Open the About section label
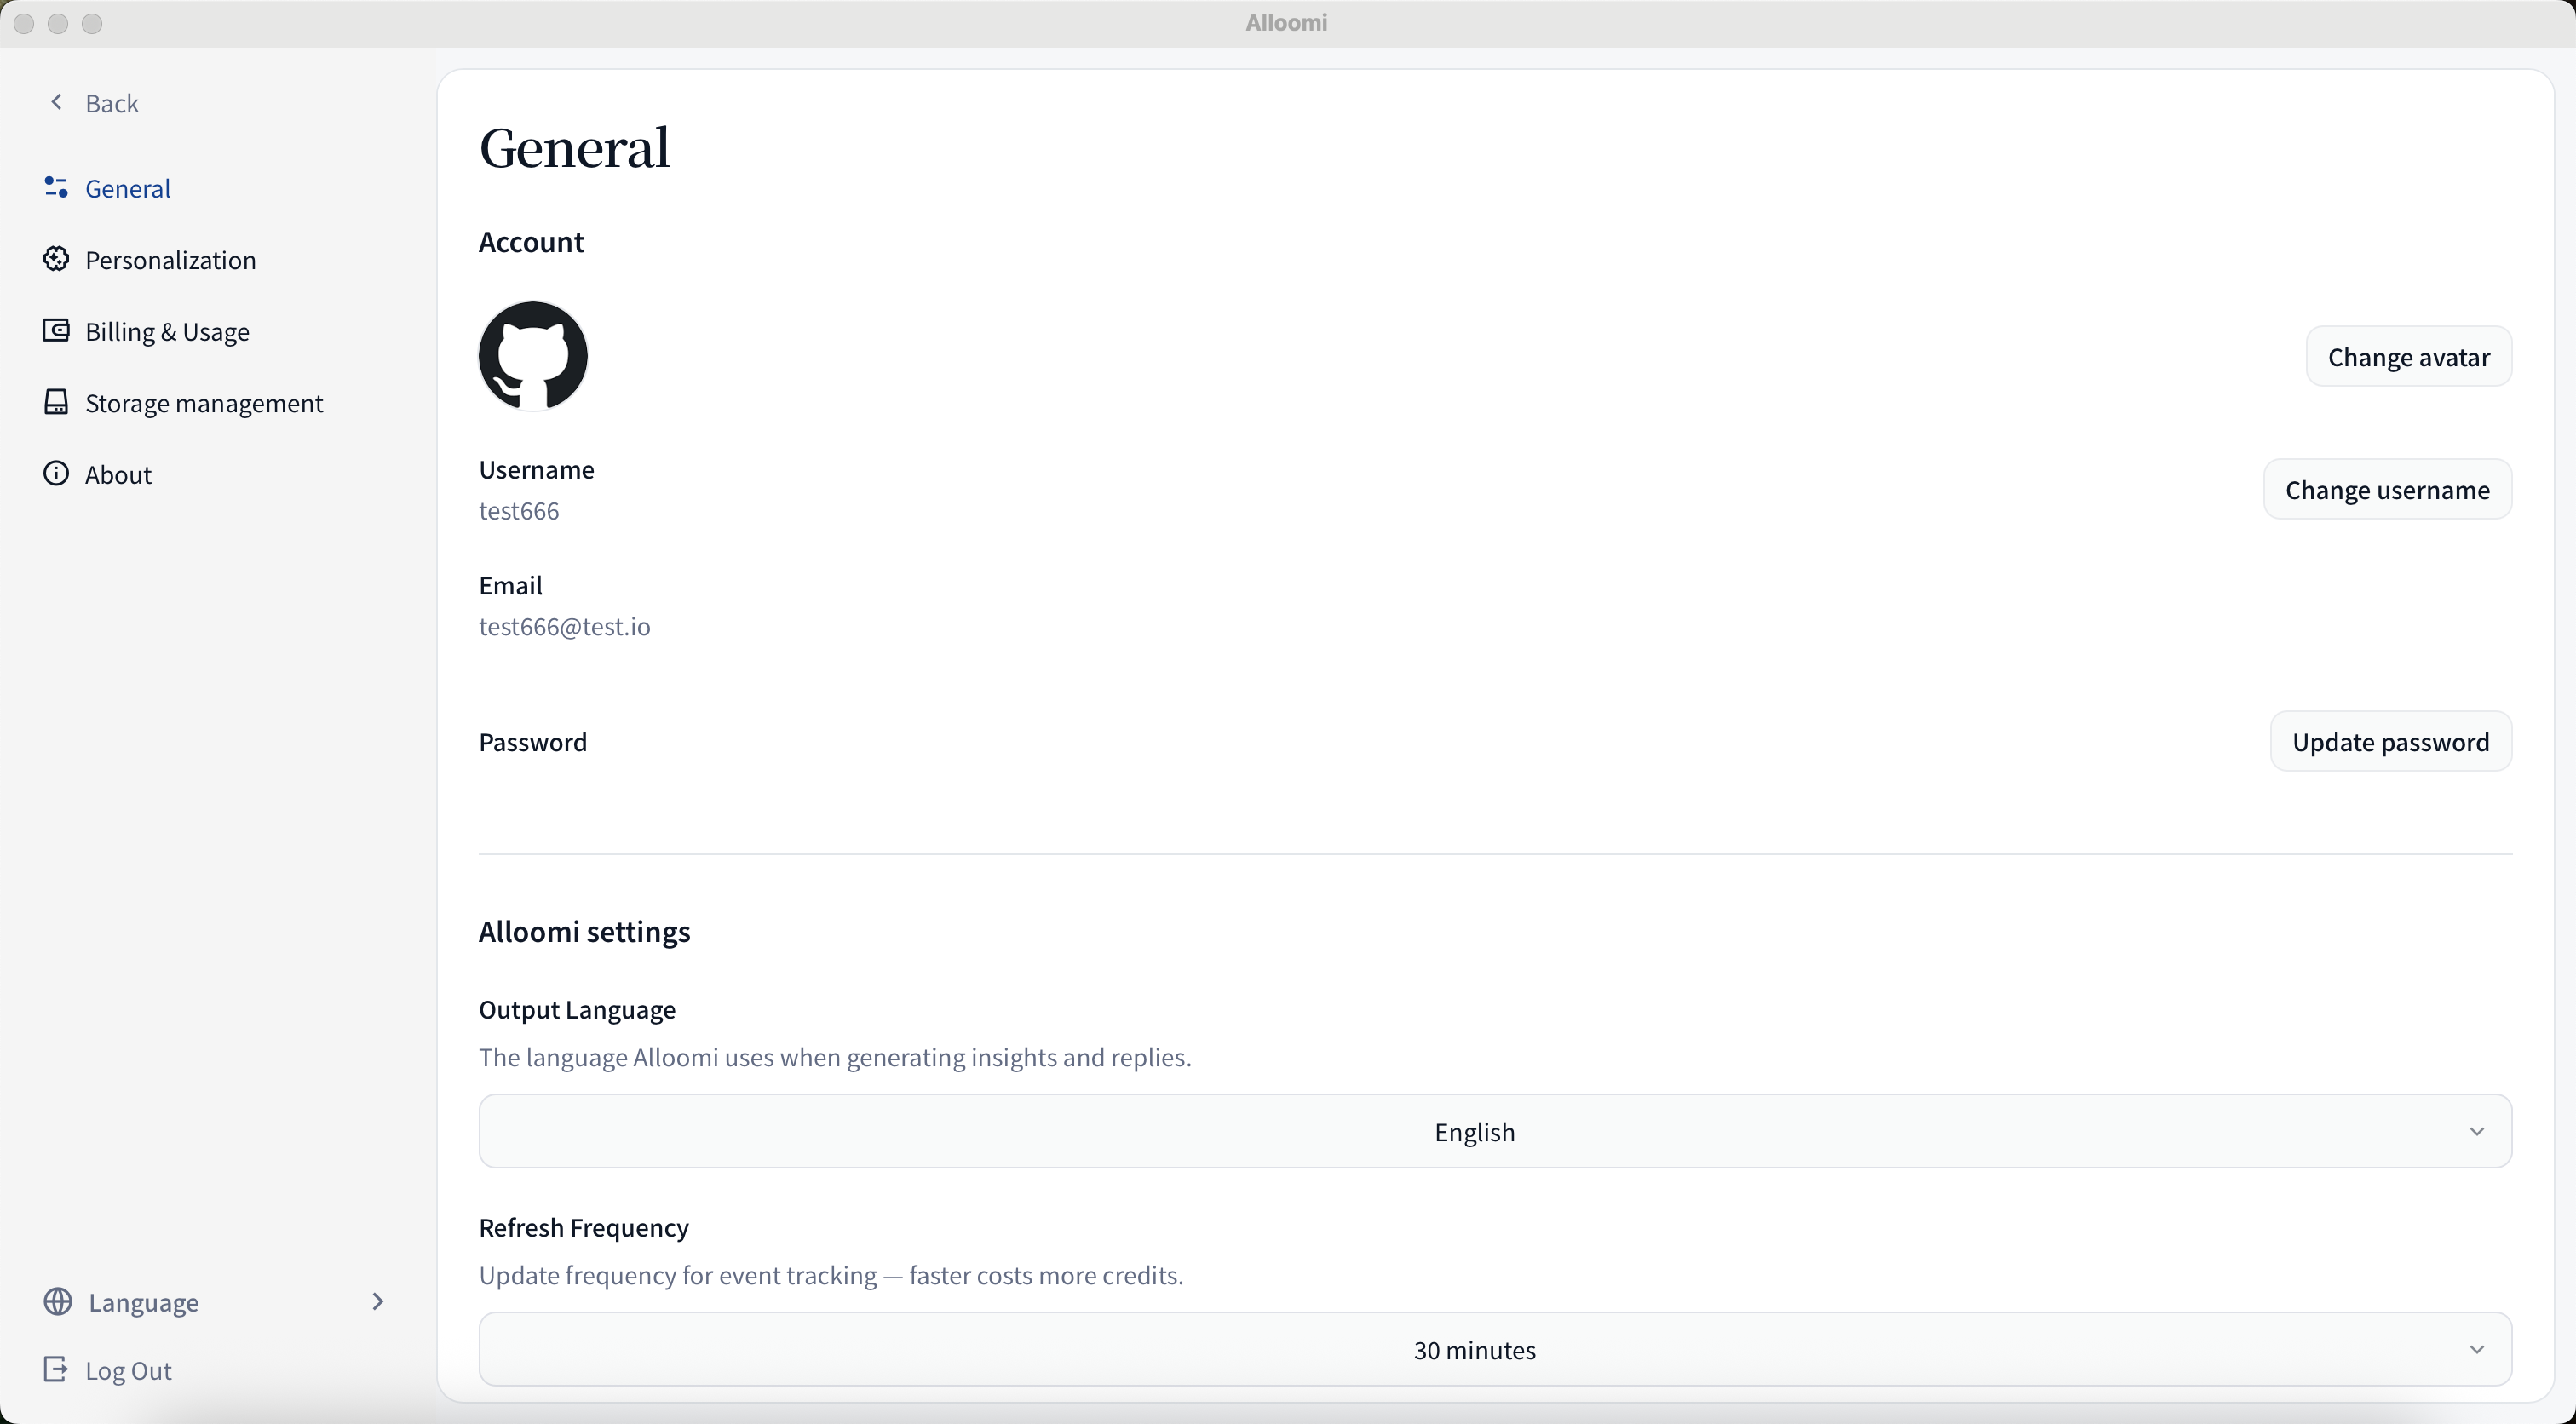The image size is (2576, 1424). 119,475
